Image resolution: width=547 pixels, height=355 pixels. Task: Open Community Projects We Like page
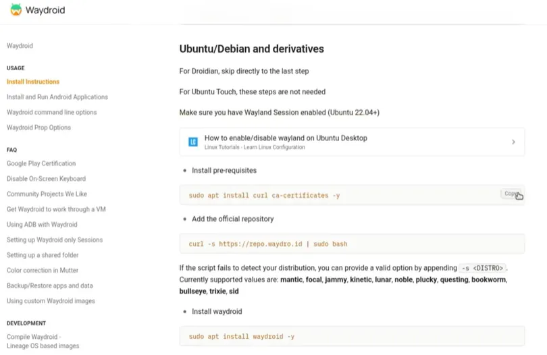[x=47, y=194]
